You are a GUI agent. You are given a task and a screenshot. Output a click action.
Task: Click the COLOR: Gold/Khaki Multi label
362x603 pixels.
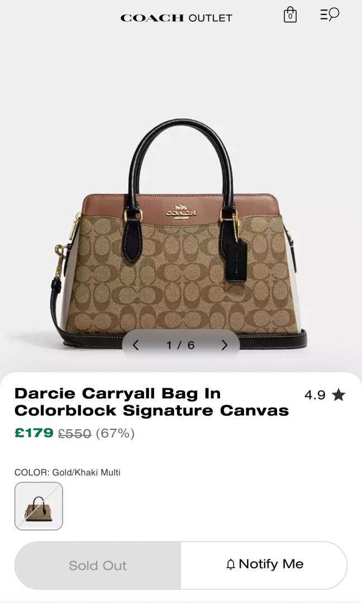68,472
